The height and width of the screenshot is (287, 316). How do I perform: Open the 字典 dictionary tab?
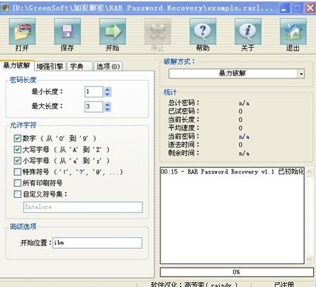point(80,66)
